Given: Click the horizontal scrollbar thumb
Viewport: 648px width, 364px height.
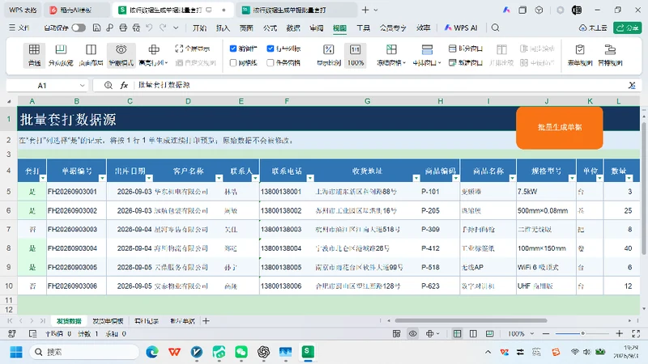Looking at the screenshot, I should click(x=471, y=320).
